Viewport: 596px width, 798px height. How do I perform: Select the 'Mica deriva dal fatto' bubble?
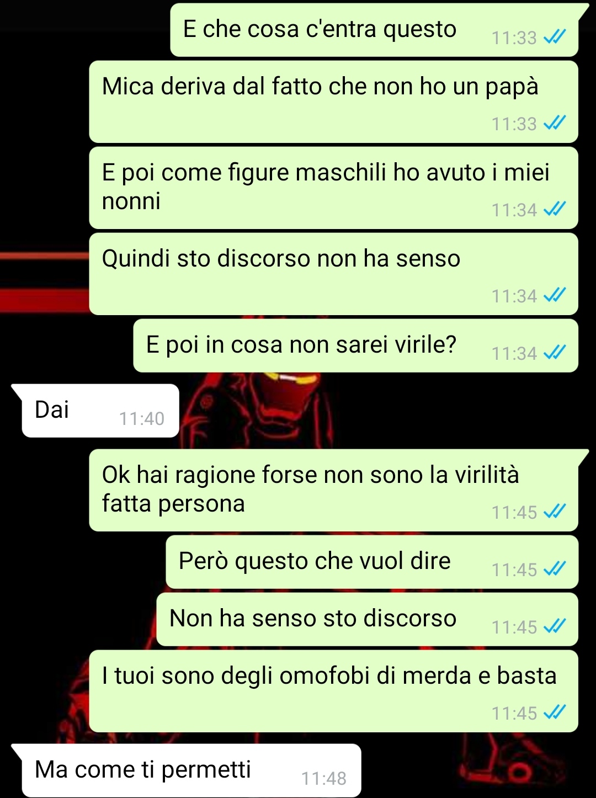click(x=333, y=102)
